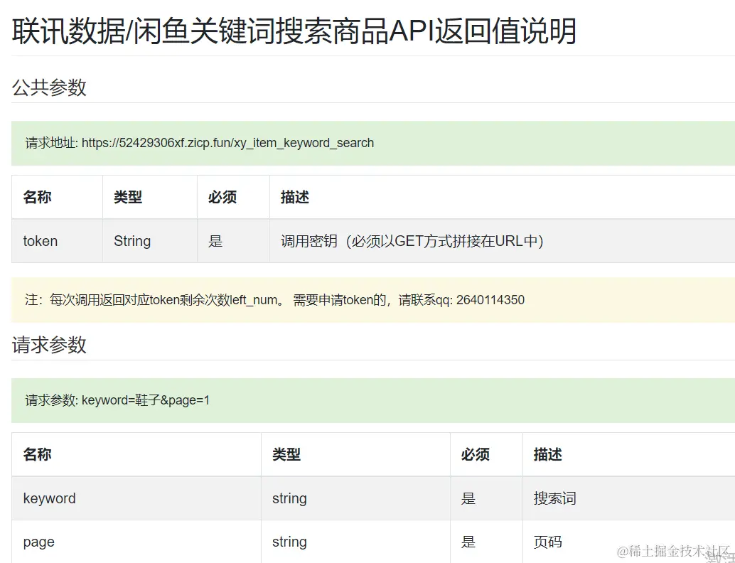Click the yellow note about left_num
Image resolution: width=735 pixels, height=563 pixels.
tap(373, 299)
